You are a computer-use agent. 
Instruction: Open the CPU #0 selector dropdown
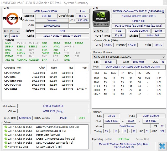click(12, 31)
